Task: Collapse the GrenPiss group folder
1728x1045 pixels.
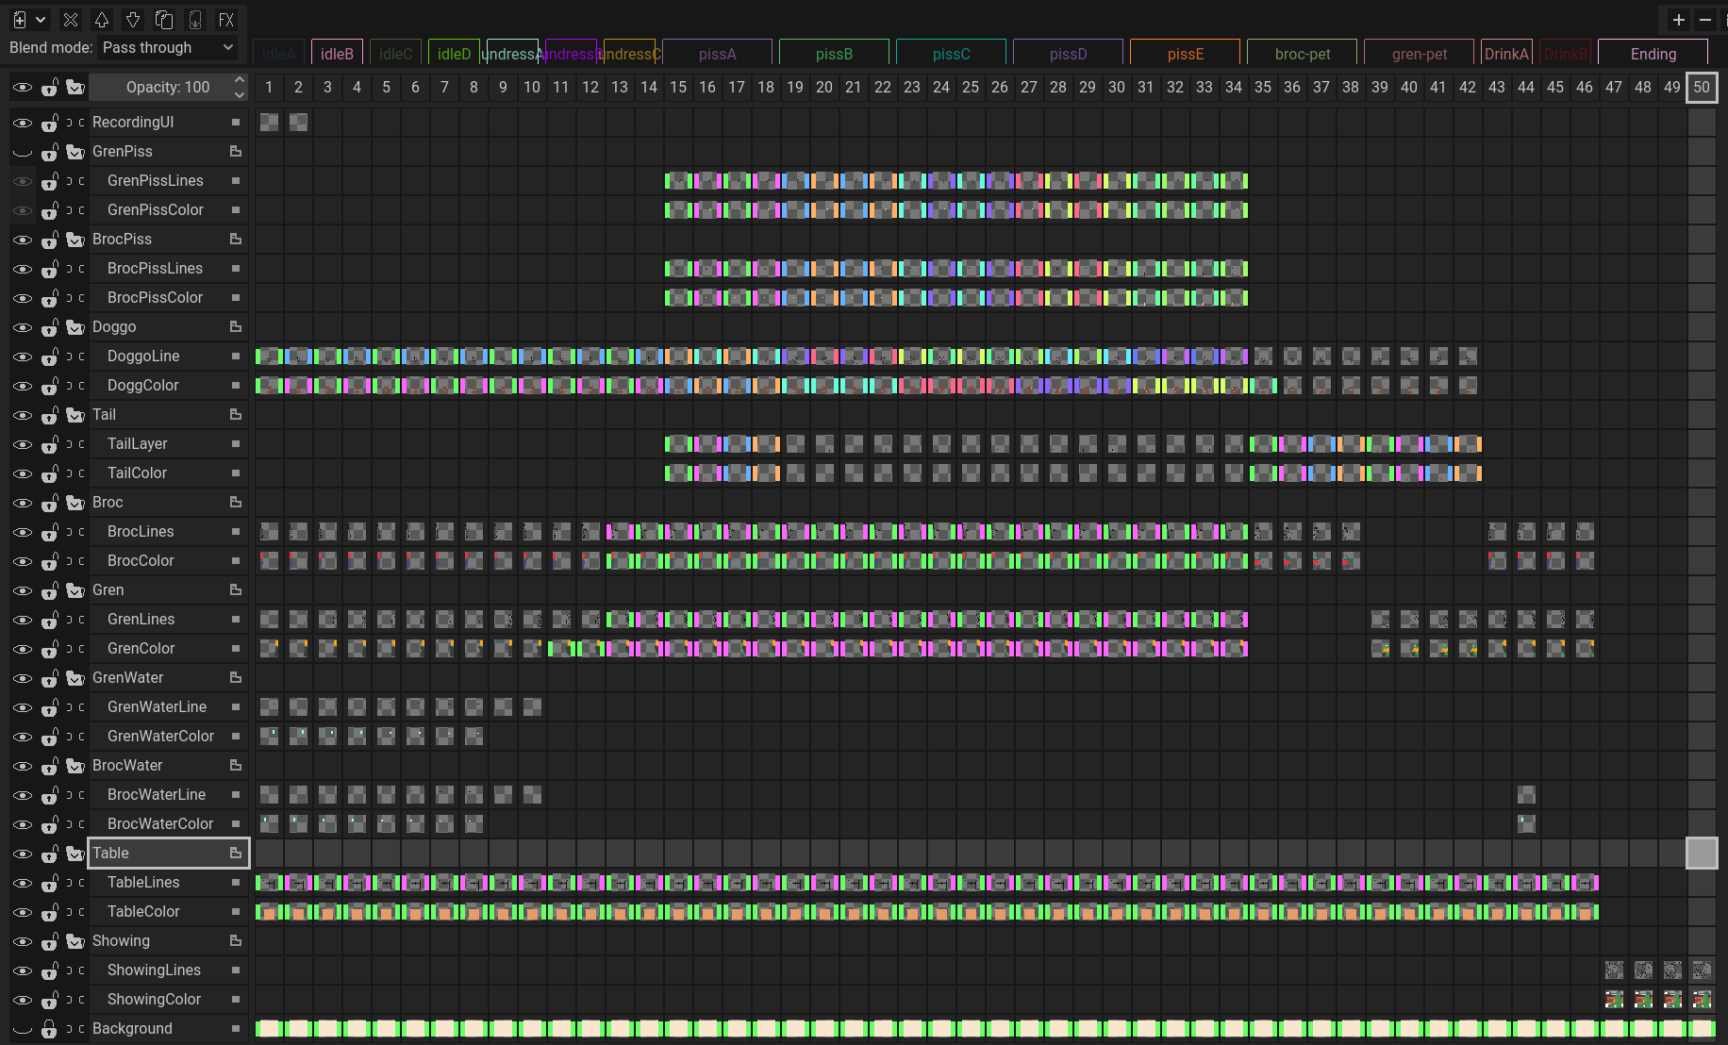Action: pos(75,152)
